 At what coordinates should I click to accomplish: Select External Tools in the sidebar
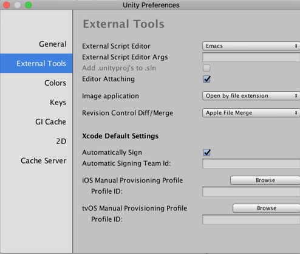[x=36, y=63]
